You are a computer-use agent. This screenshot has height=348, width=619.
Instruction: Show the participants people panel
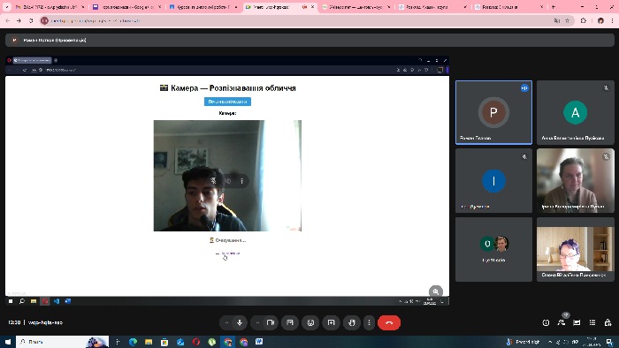tap(562, 322)
